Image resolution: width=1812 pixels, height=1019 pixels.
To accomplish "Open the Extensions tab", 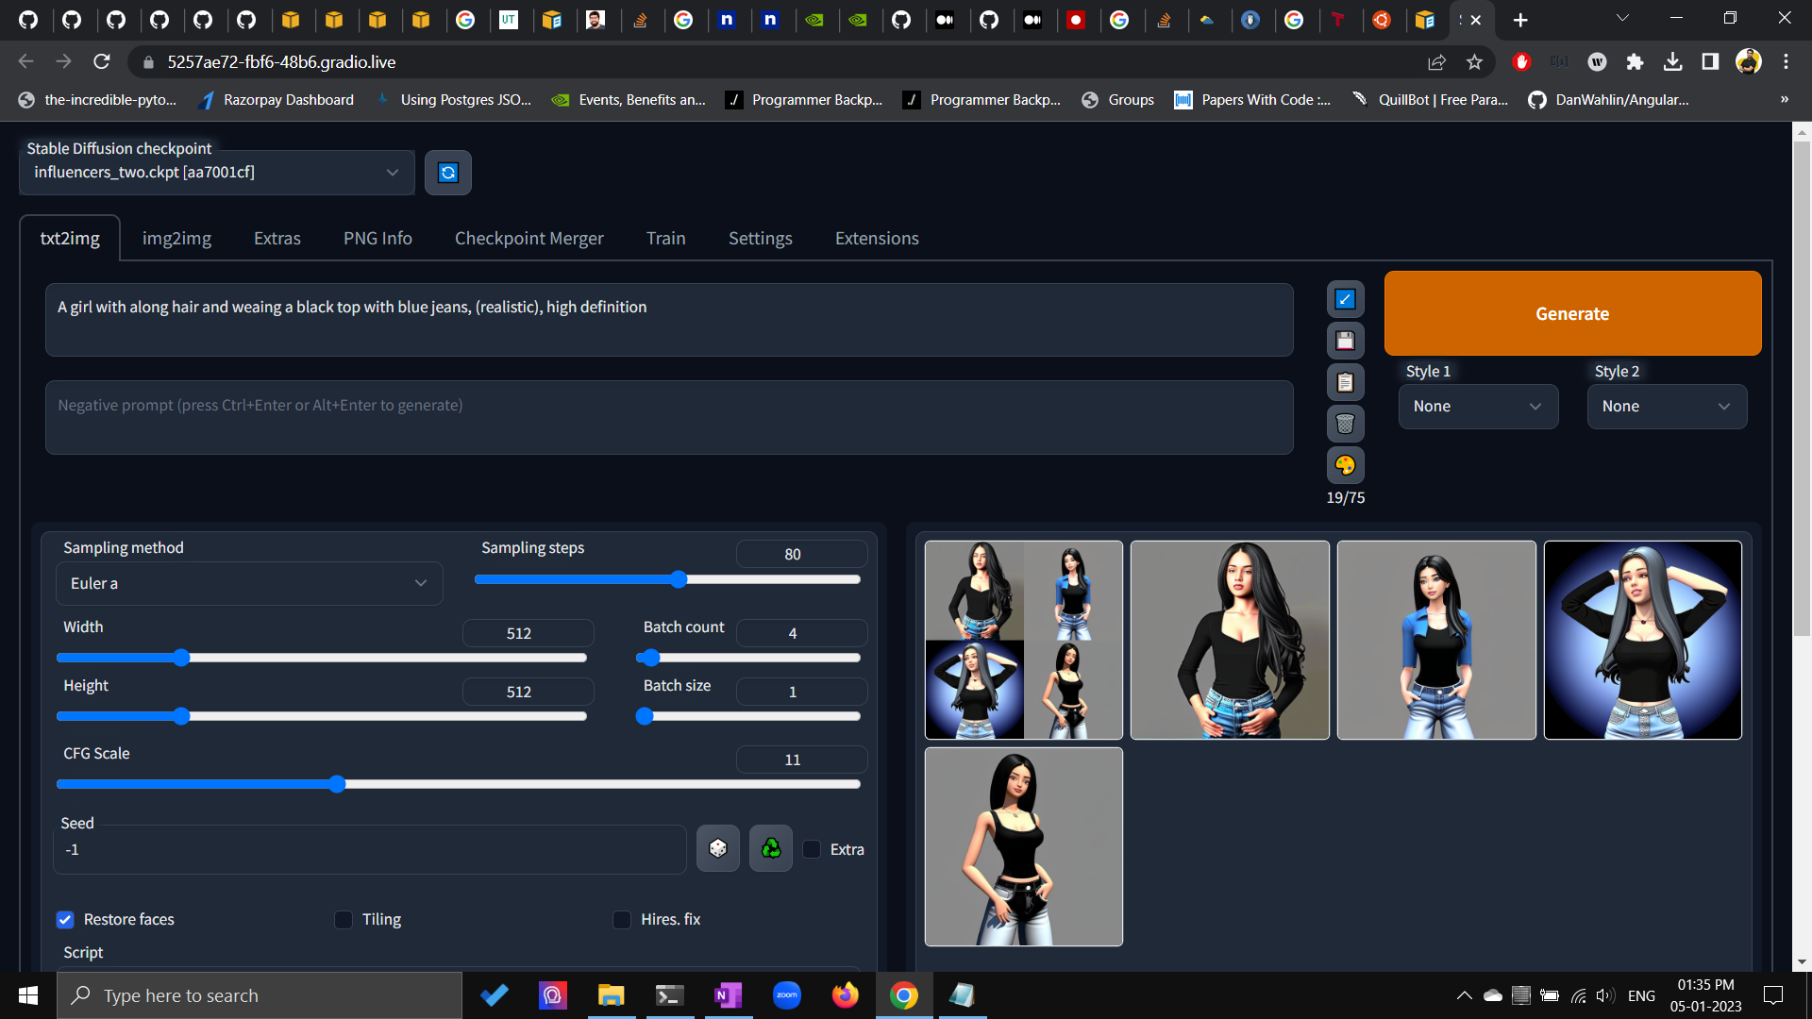I will (877, 239).
